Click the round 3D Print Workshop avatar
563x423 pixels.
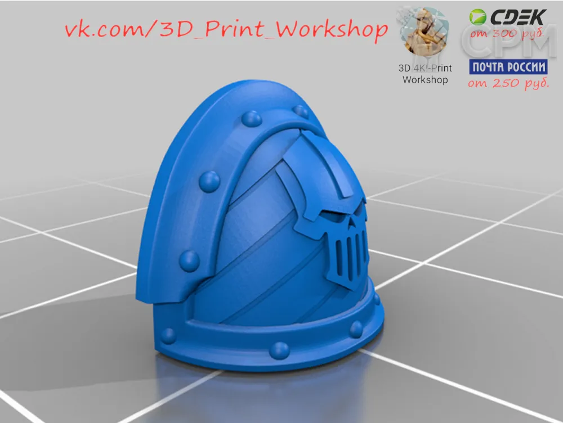point(425,31)
